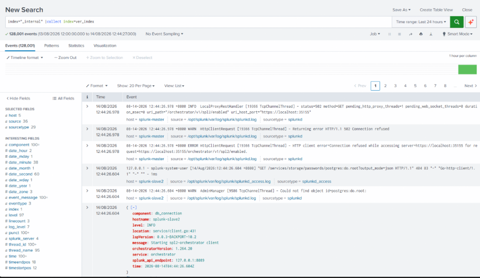480x278 pixels.
Task: Change Smart Mode search mode
Action: (457, 34)
